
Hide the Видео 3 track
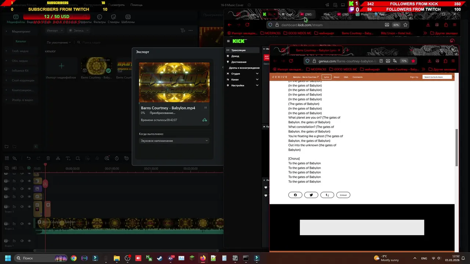pyautogui.click(x=29, y=206)
